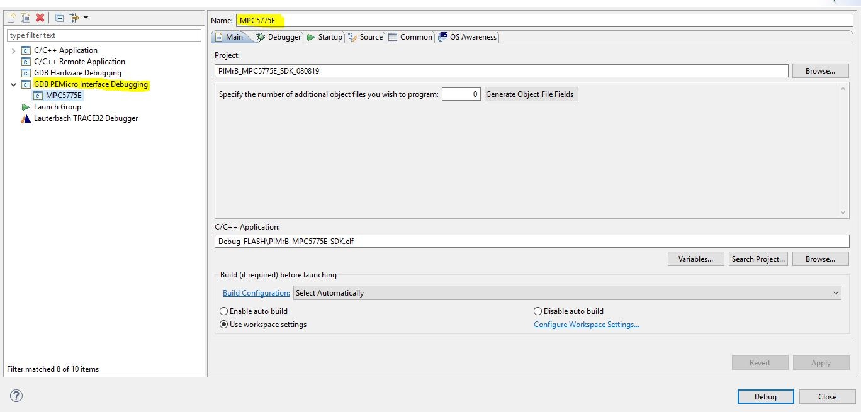Click the Lauterbach TRACE32 Debugger icon
861x412 pixels.
click(26, 118)
